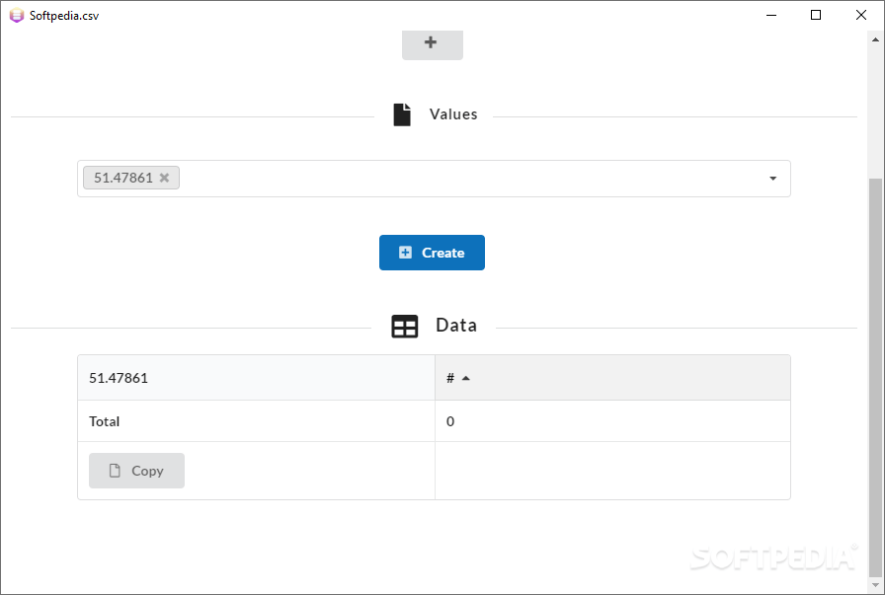Remove the 51.47861 value tag
Viewport: 885px width, 595px height.
(x=164, y=179)
